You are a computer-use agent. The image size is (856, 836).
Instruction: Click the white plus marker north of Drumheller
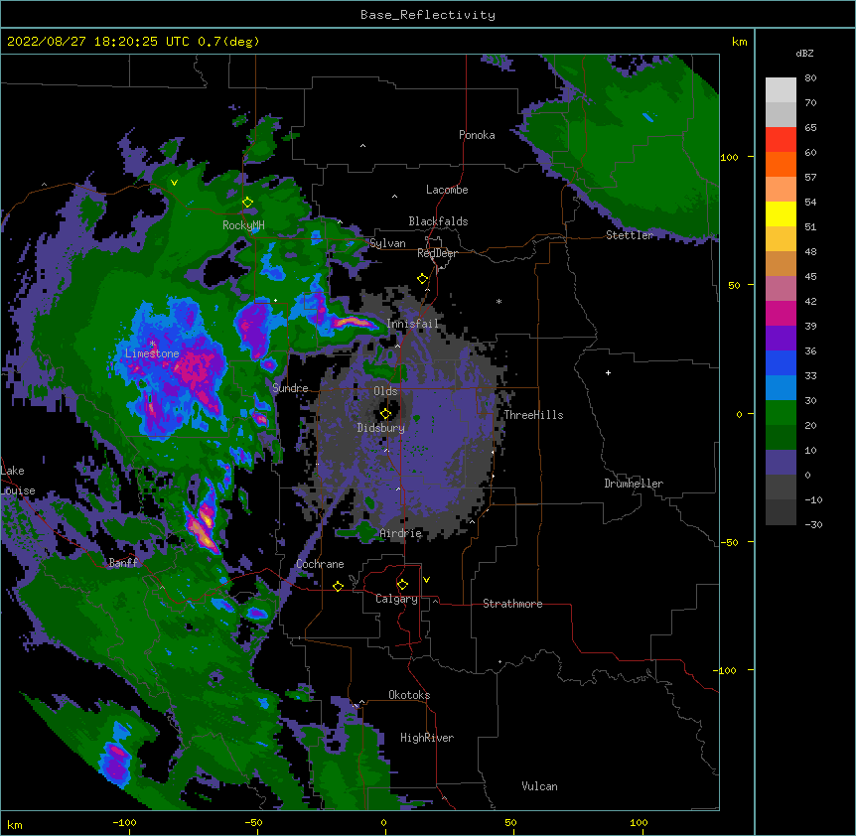click(x=608, y=372)
